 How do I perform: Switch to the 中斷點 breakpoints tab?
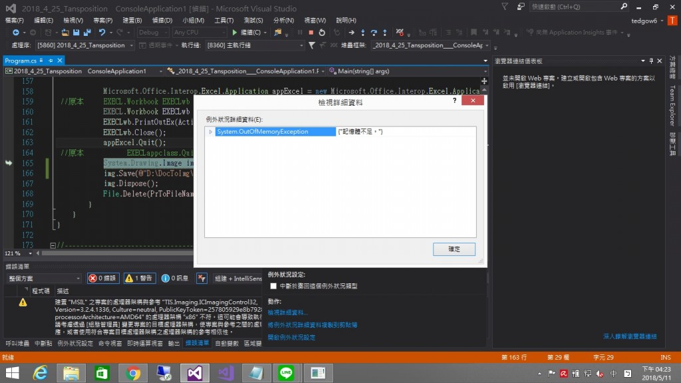43,344
